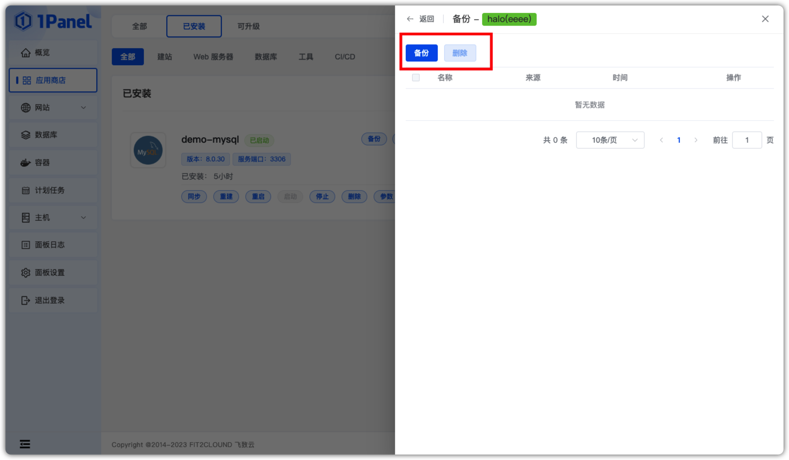Toggle the select-all checkbox beside 名称
The image size is (789, 460).
[416, 78]
